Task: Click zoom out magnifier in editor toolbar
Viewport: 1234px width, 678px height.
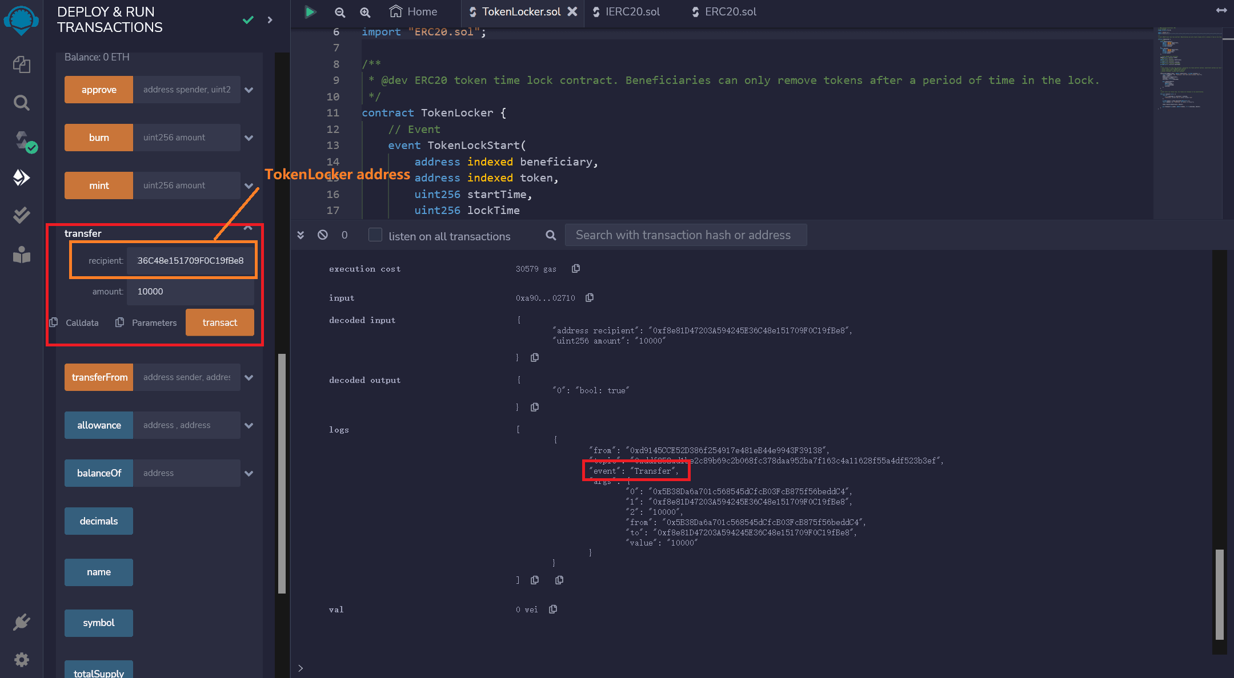Action: [340, 12]
